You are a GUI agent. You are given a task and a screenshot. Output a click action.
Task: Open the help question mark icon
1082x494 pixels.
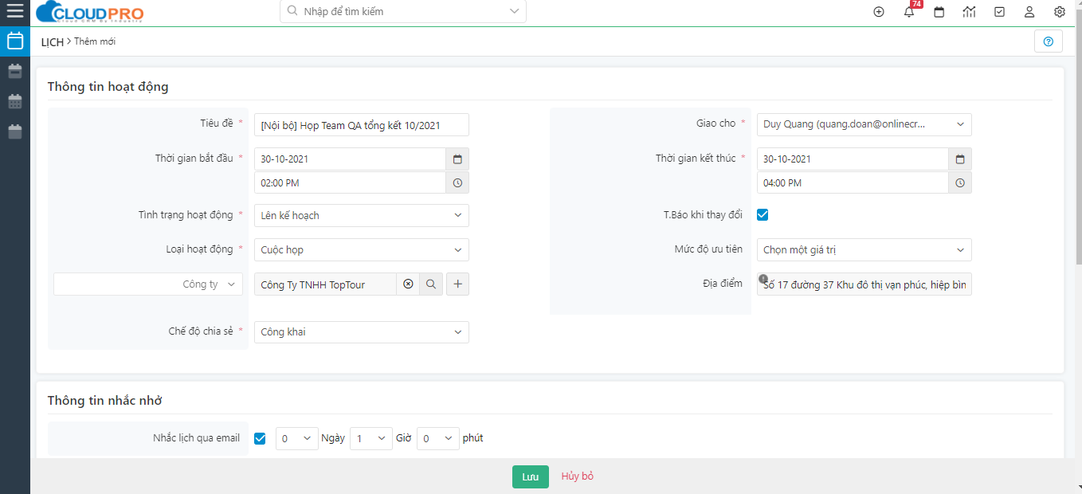(1048, 41)
